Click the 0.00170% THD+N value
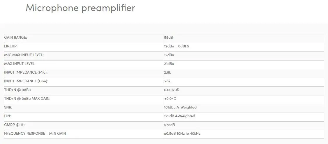This screenshot has width=328, height=144. (172, 90)
